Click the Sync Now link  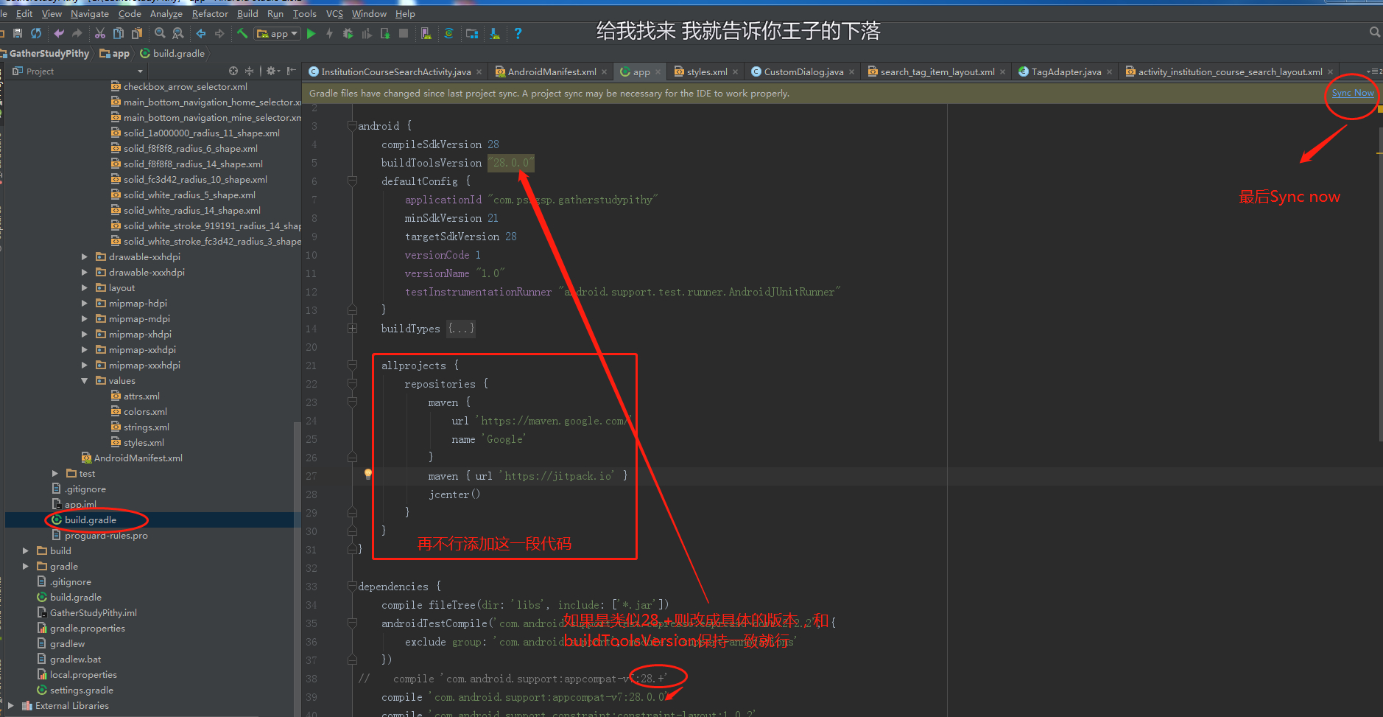1353,93
